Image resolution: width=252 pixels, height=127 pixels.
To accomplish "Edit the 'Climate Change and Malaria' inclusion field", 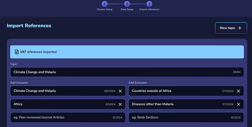I will pyautogui.click(x=68, y=91).
